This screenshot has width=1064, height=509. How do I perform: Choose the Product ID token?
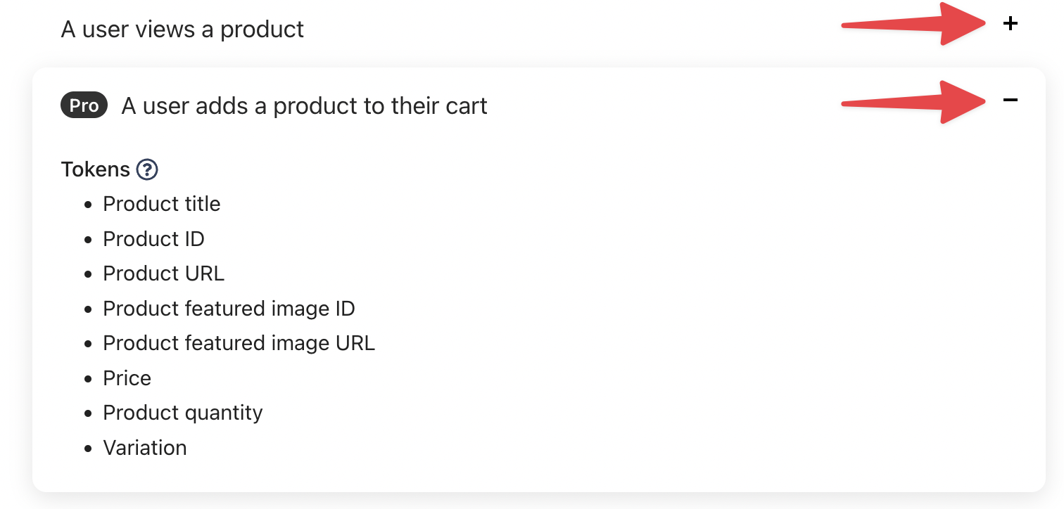[x=153, y=239]
